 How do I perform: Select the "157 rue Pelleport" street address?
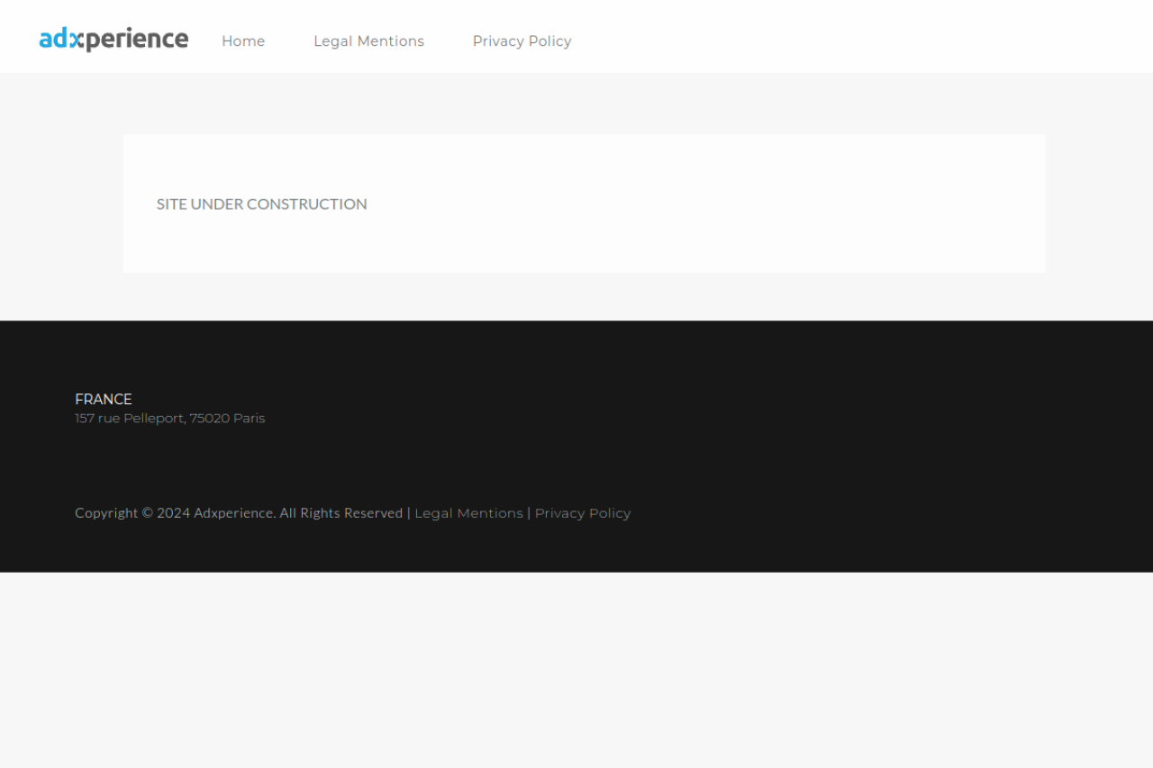[x=130, y=419]
